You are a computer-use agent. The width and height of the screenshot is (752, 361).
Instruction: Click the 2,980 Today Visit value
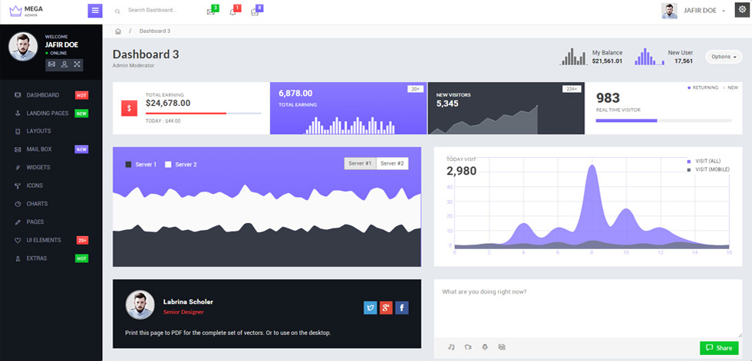coord(461,171)
